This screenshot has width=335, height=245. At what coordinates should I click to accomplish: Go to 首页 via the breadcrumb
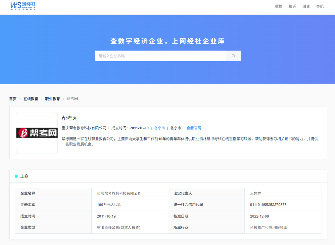13,99
